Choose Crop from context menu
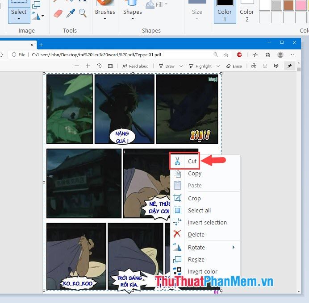The image size is (309, 303). (205, 198)
